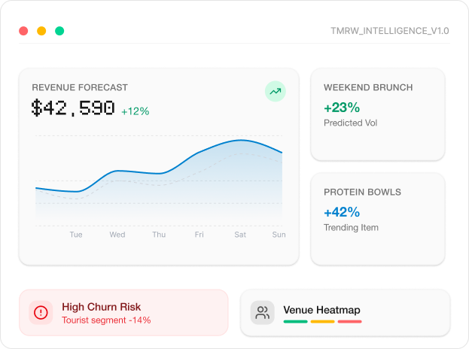The image size is (469, 349).
Task: Select the High Churn Risk alert
Action: pyautogui.click(x=123, y=312)
